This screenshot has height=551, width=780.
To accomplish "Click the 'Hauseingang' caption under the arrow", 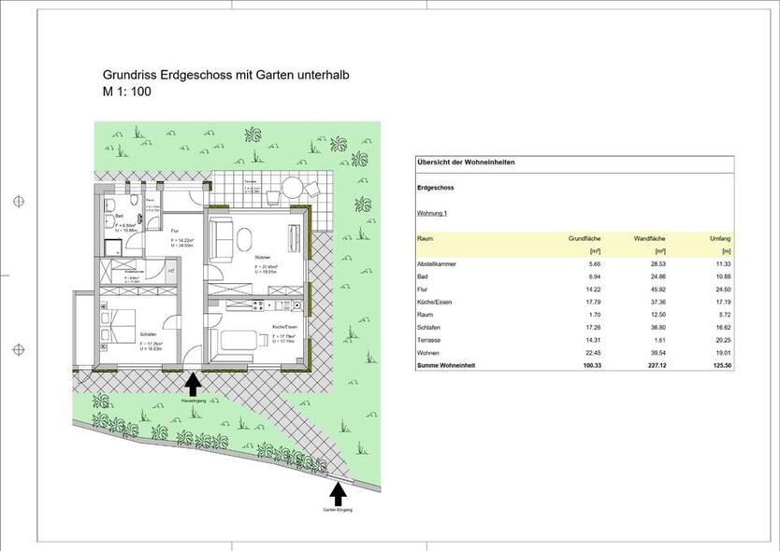I will click(x=194, y=401).
